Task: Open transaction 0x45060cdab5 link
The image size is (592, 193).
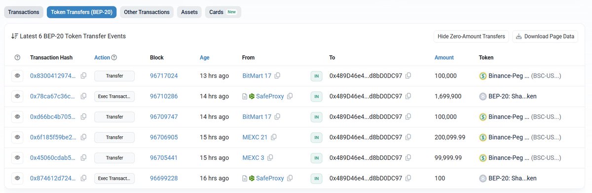Action: click(x=53, y=158)
